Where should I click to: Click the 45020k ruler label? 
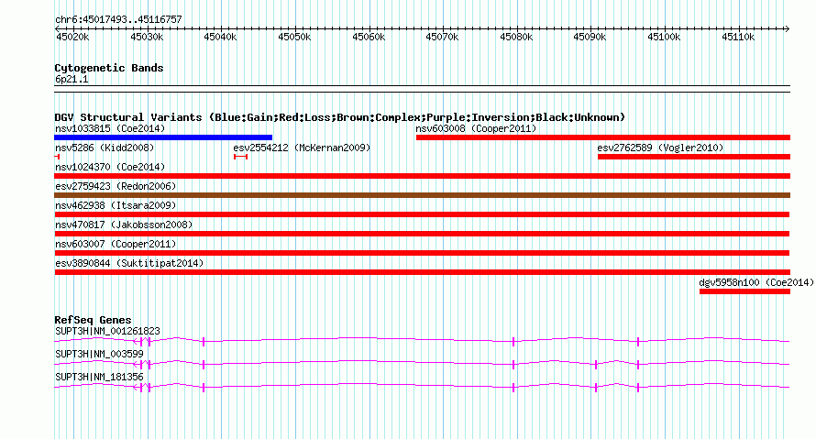(x=72, y=37)
